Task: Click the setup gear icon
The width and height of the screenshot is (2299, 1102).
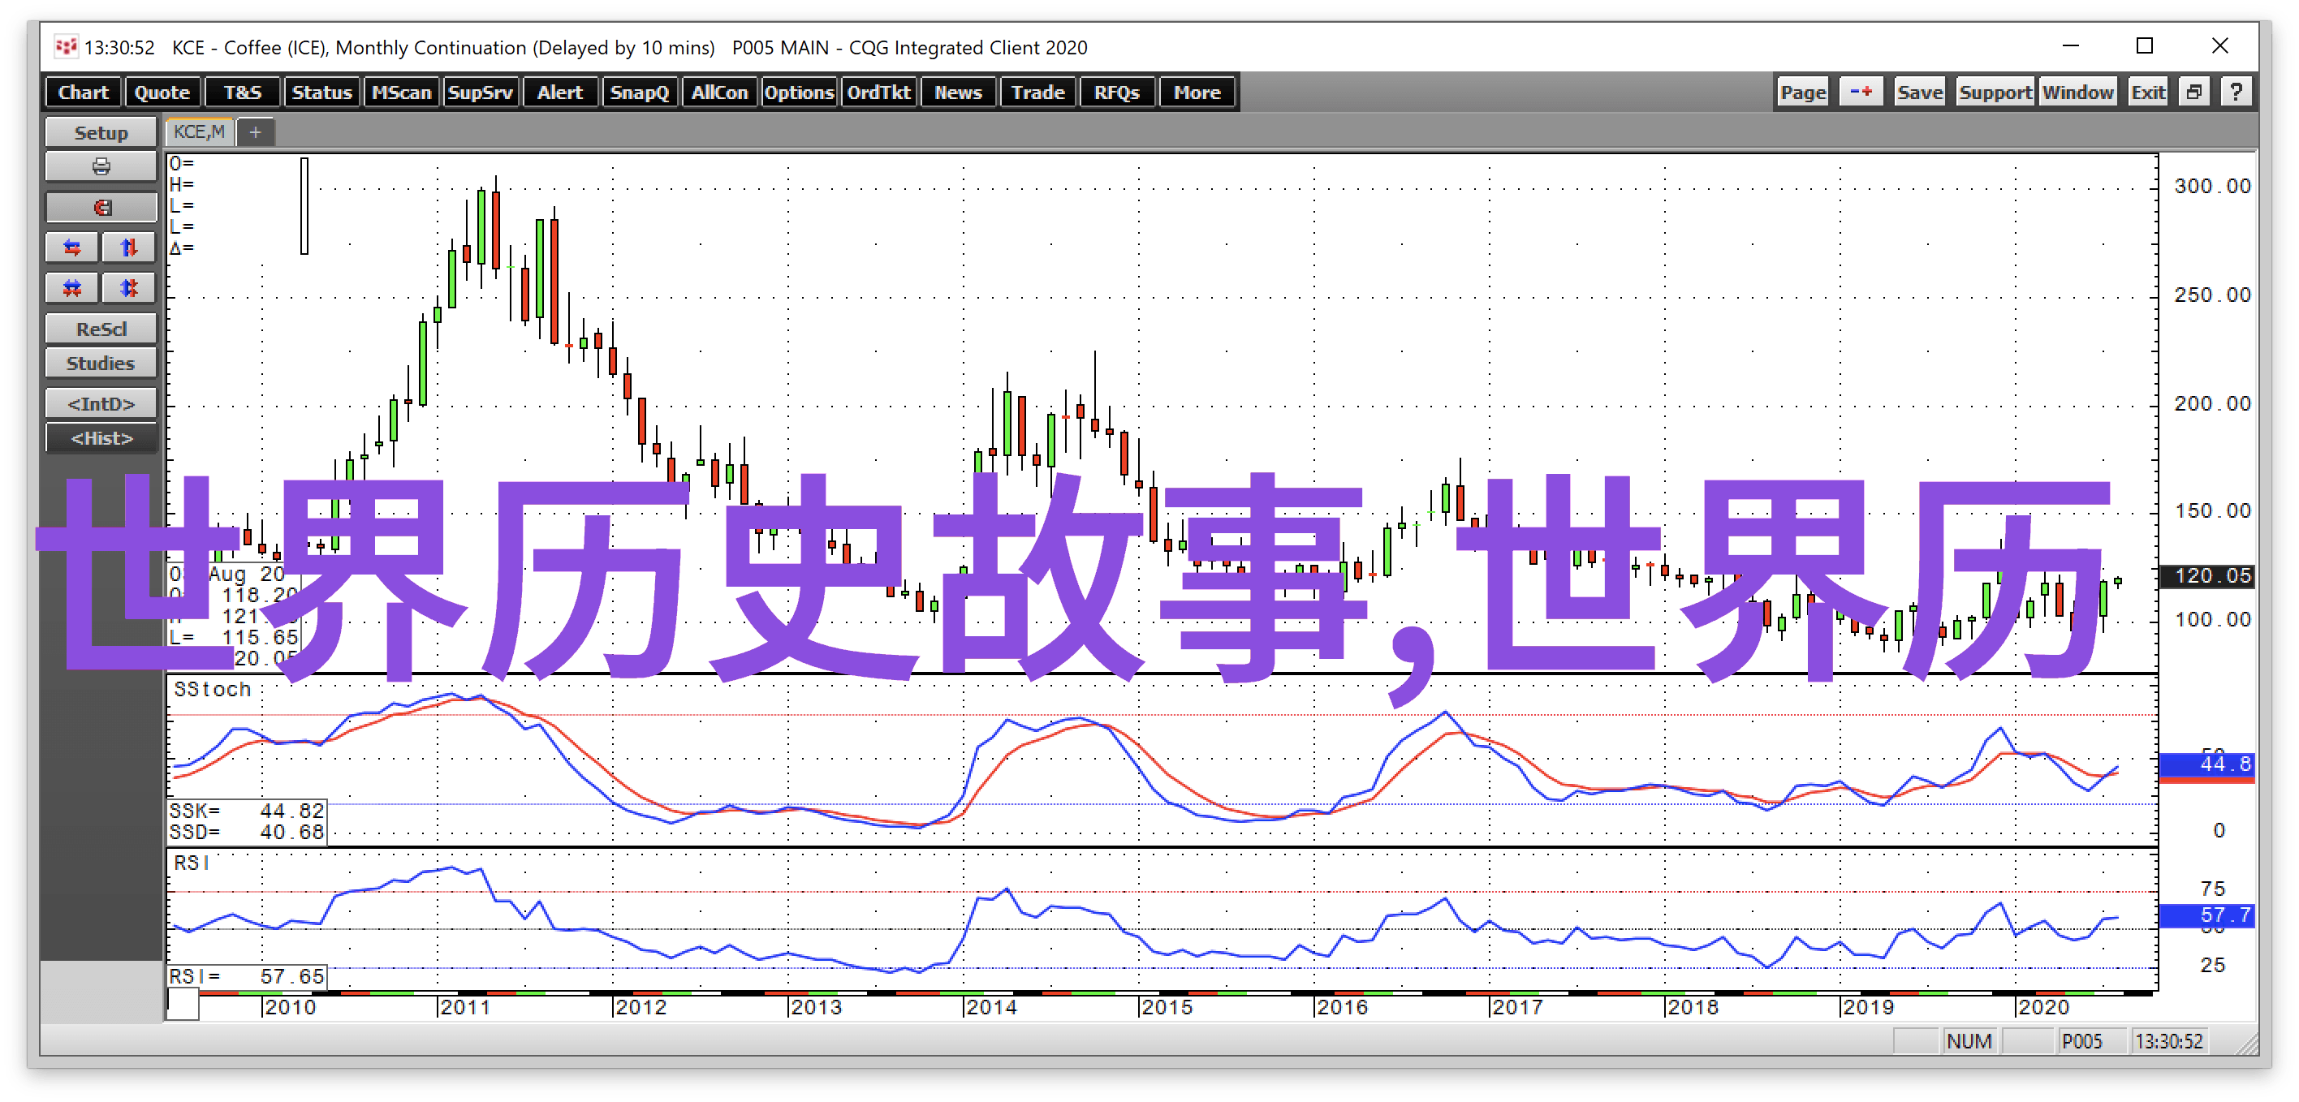Action: coord(100,136)
